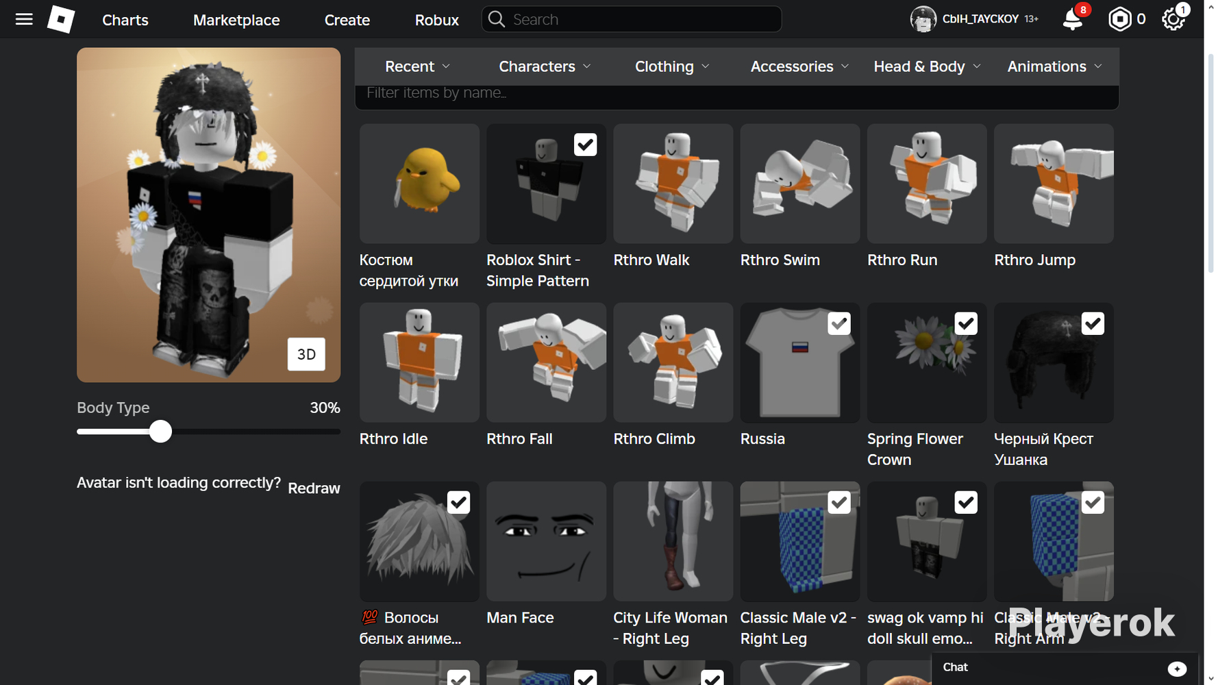Expand the Recent dropdown
Viewport: 1218px width, 685px height.
418,66
